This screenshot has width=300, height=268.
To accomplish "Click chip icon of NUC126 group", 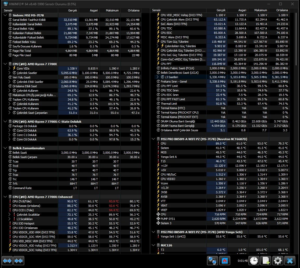I will click(158, 245).
